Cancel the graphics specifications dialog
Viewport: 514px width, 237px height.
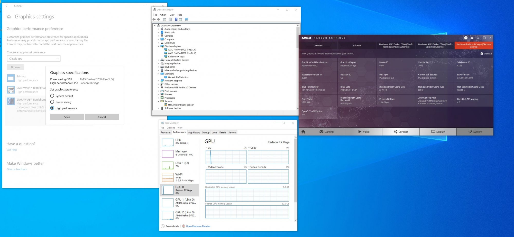(102, 117)
